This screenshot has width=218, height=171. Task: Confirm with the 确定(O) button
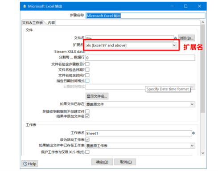[102, 162]
